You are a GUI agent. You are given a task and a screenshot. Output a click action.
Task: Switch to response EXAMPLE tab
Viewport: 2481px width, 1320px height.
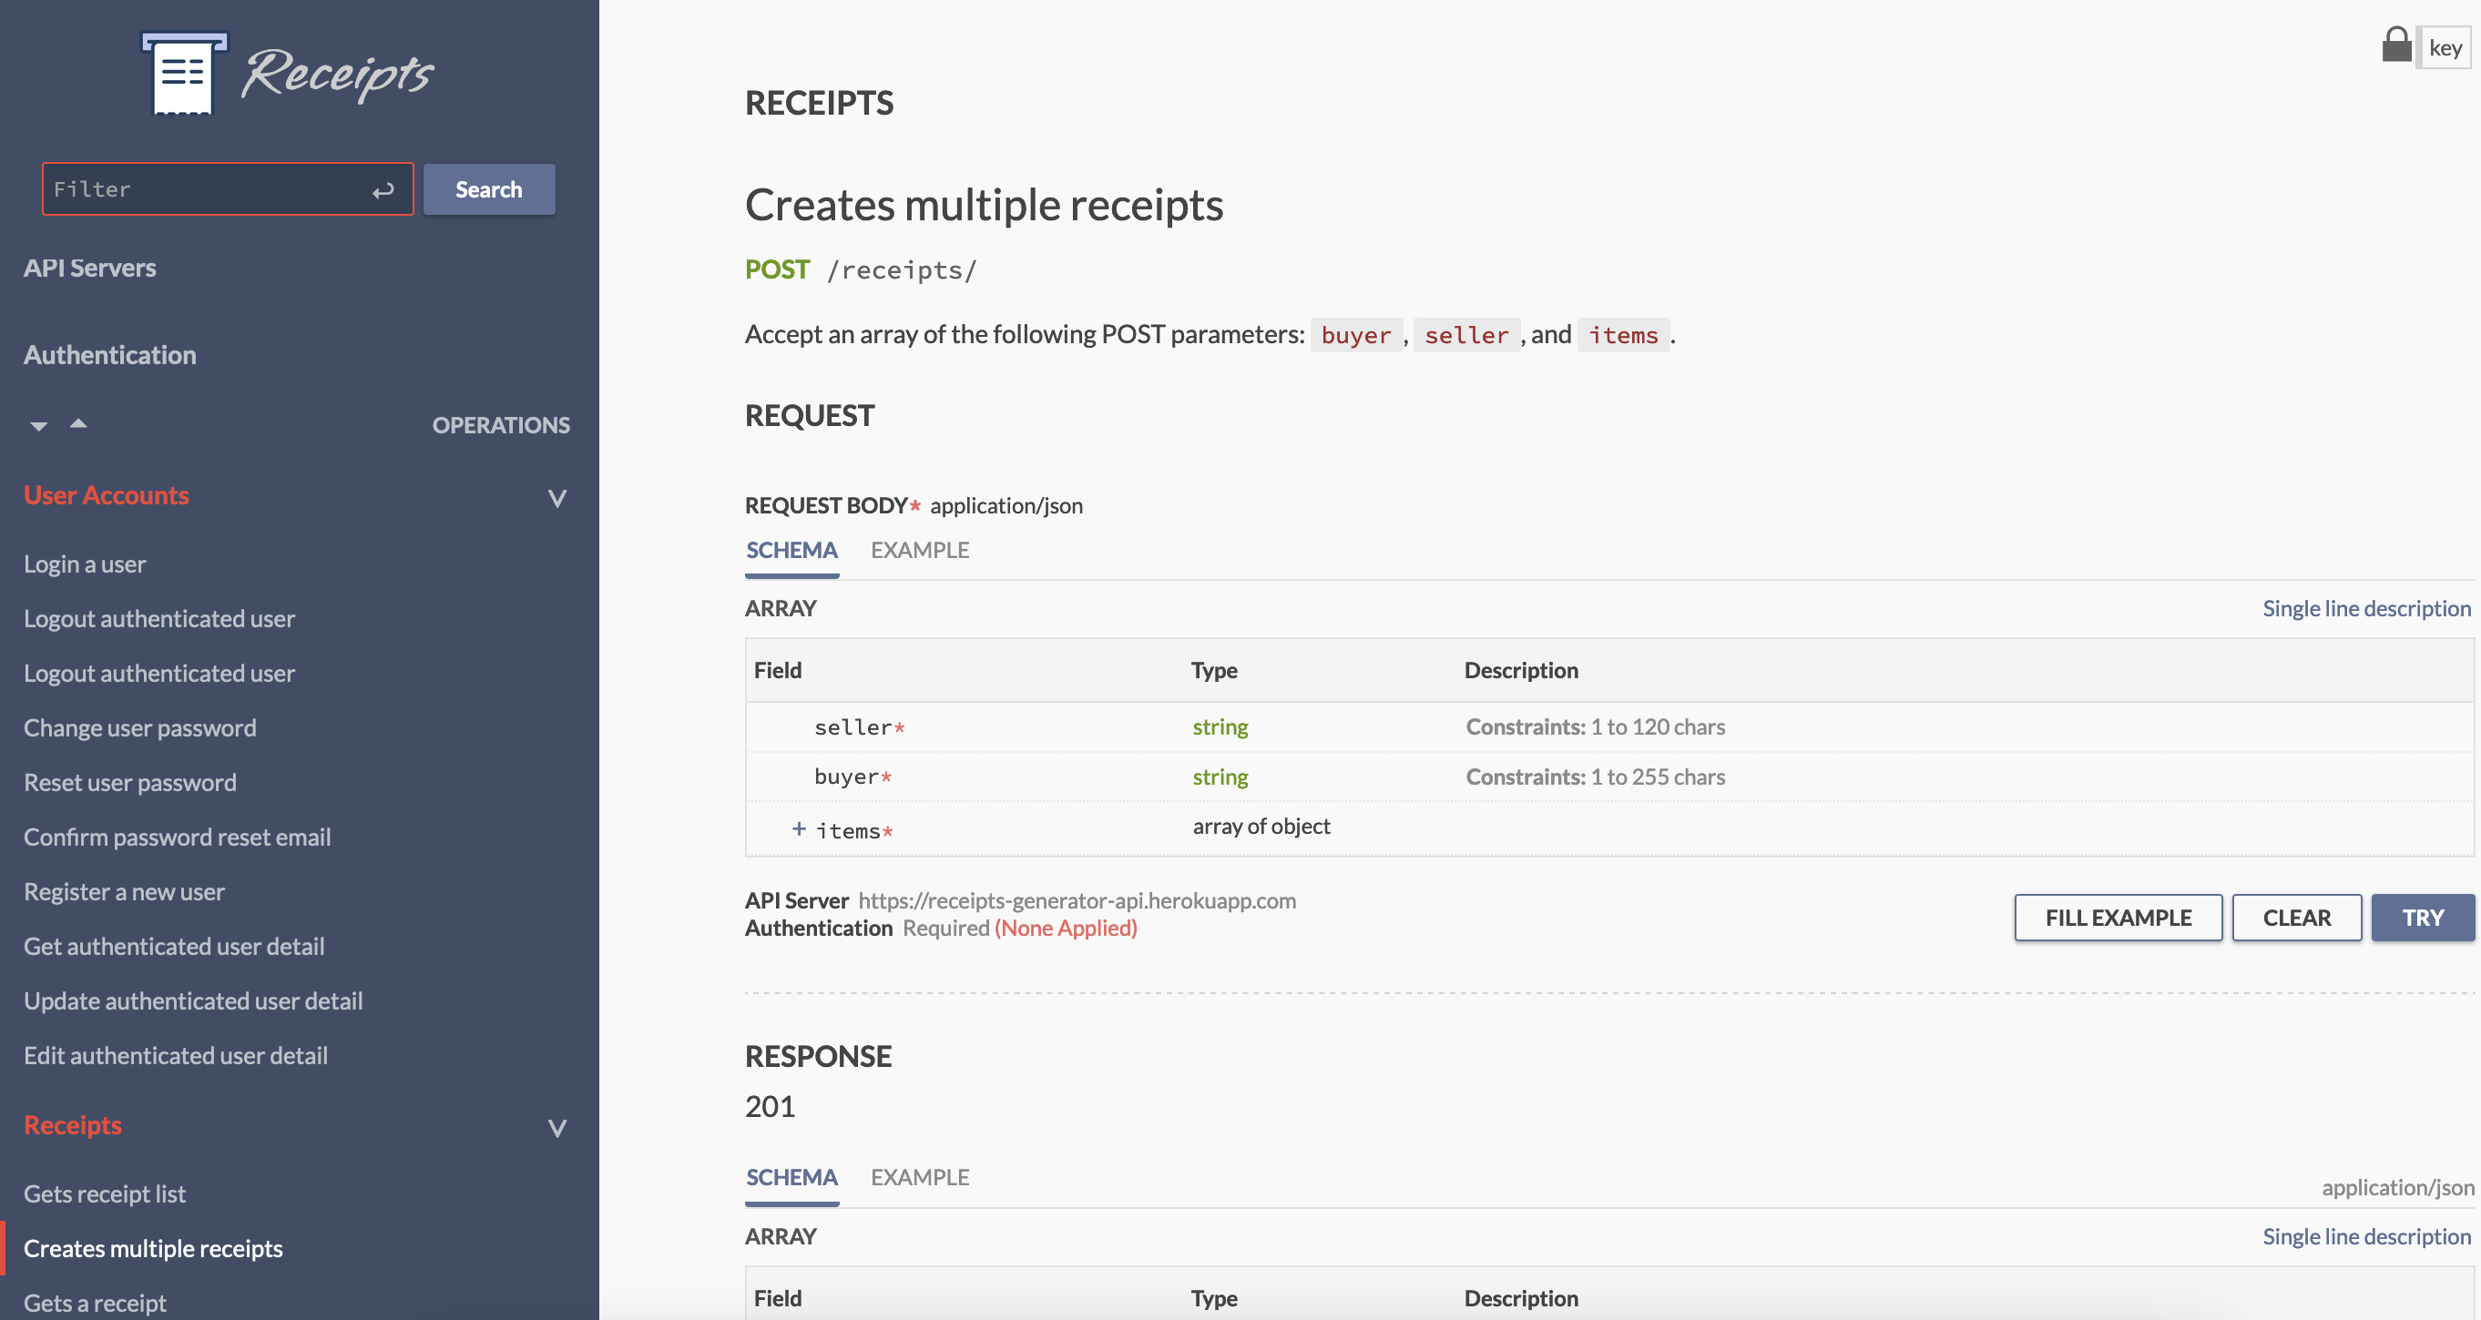coord(919,1176)
